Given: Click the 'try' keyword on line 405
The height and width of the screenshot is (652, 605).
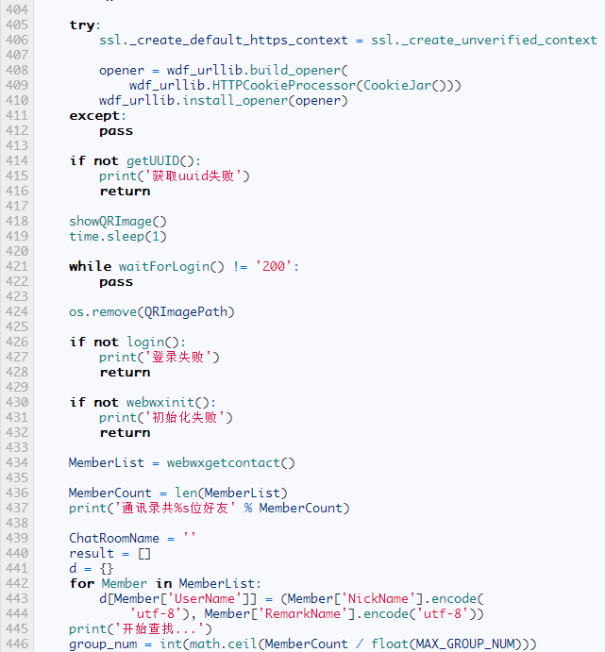Looking at the screenshot, I should point(81,25).
